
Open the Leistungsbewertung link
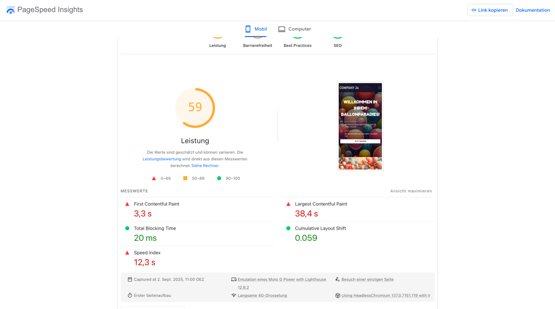pyautogui.click(x=162, y=159)
